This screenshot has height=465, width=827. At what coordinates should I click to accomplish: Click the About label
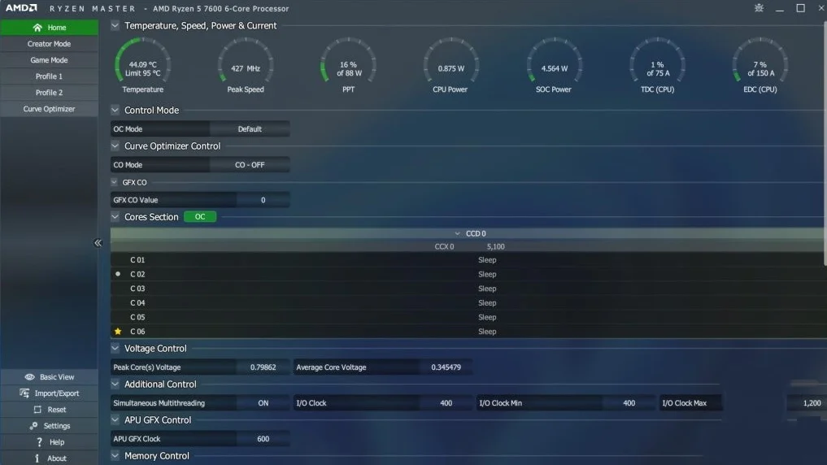pos(57,458)
